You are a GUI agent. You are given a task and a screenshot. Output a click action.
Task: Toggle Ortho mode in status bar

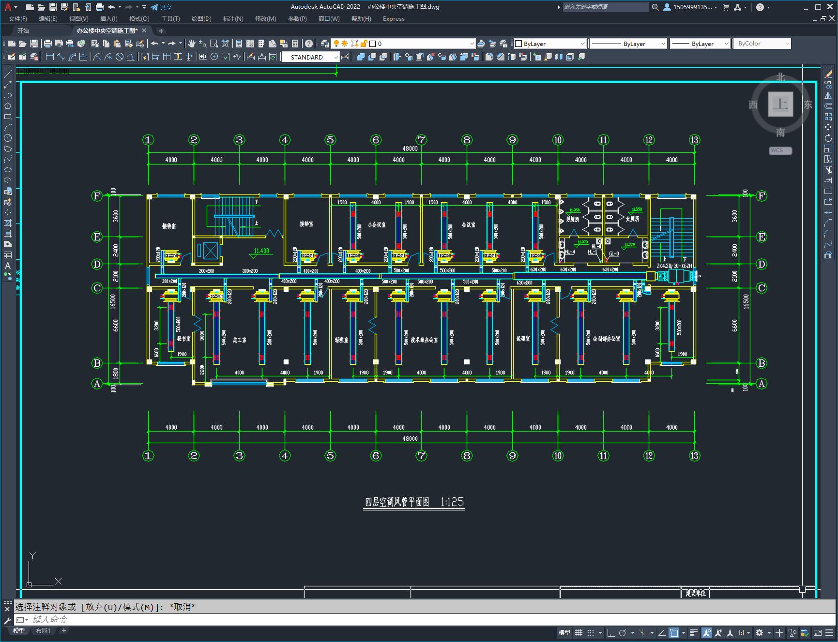(611, 632)
